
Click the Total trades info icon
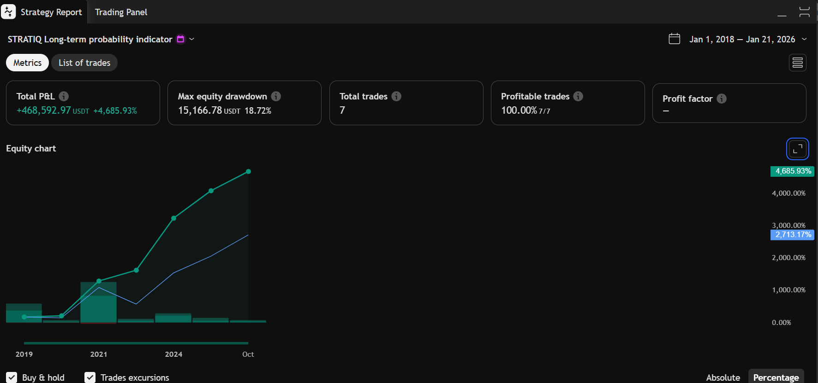(x=396, y=96)
